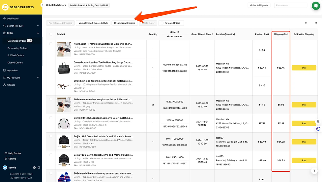Click the Order menu icon in sidebar
The width and height of the screenshot is (323, 182).
[x=4, y=33]
